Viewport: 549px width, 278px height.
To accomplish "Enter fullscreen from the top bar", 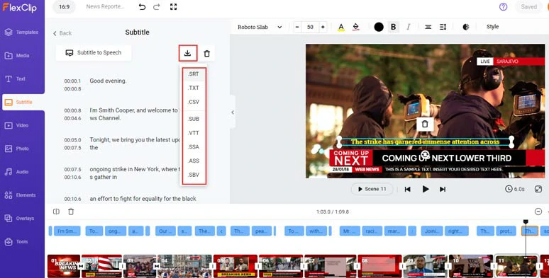I will click(173, 6).
